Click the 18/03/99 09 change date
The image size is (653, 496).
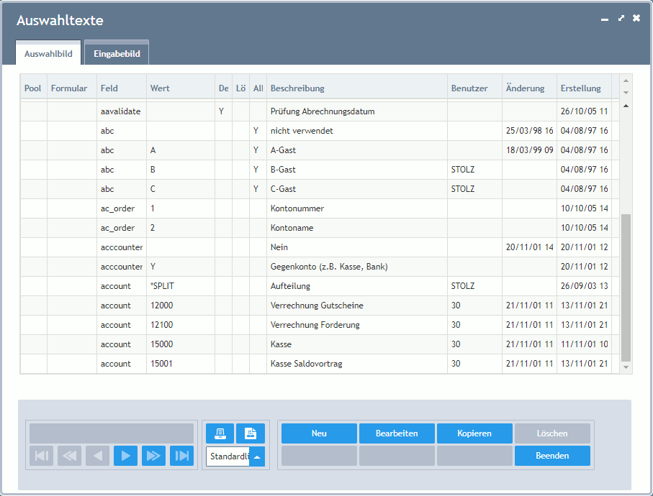click(x=529, y=150)
